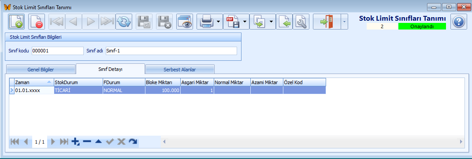
Task: Refresh the record with the blue arrows icon
Action: coord(124,22)
